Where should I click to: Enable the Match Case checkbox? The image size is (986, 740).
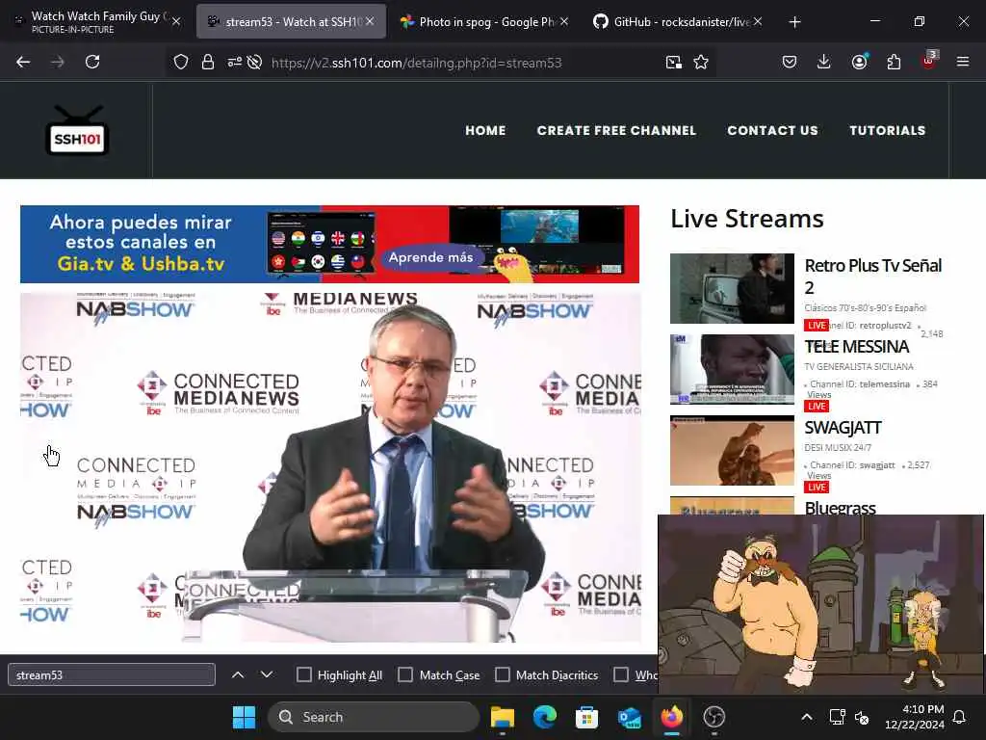tap(405, 674)
